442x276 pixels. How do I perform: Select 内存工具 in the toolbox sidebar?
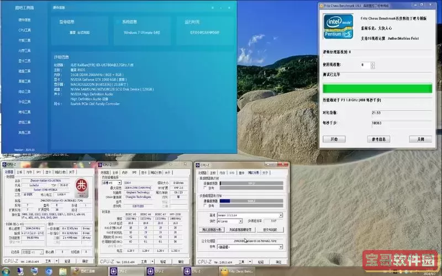click(24, 50)
